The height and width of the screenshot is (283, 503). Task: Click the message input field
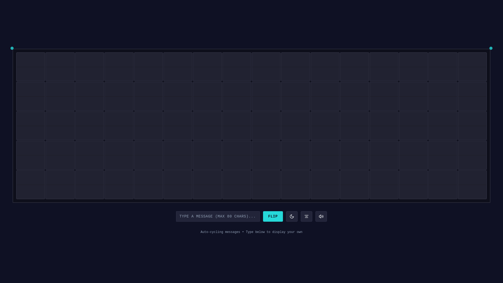pos(218,216)
